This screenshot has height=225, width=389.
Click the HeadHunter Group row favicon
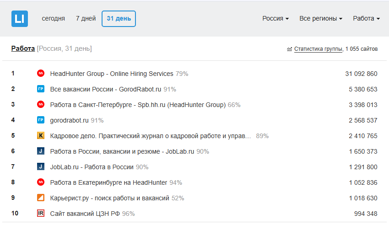(41, 73)
